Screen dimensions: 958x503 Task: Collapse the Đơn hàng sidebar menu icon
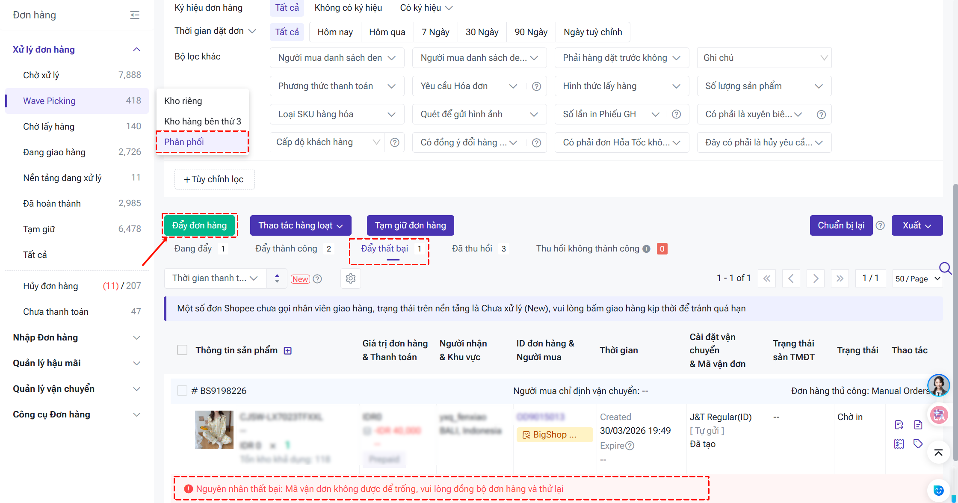click(135, 15)
